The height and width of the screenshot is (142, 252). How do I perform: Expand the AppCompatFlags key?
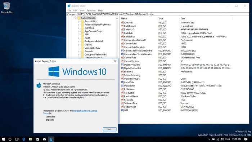[78, 31]
